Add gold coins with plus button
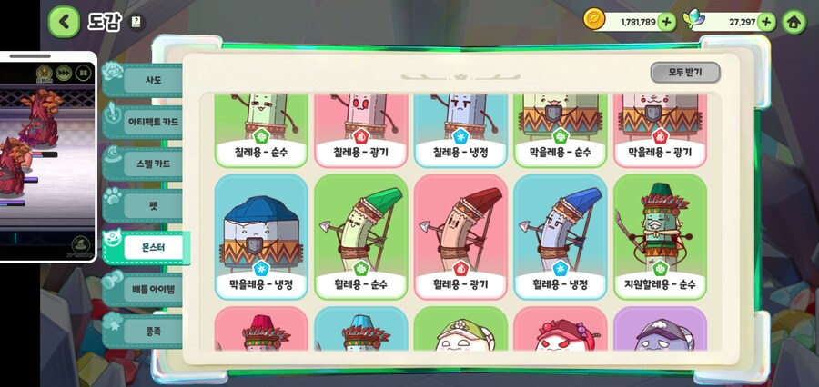 click(666, 22)
